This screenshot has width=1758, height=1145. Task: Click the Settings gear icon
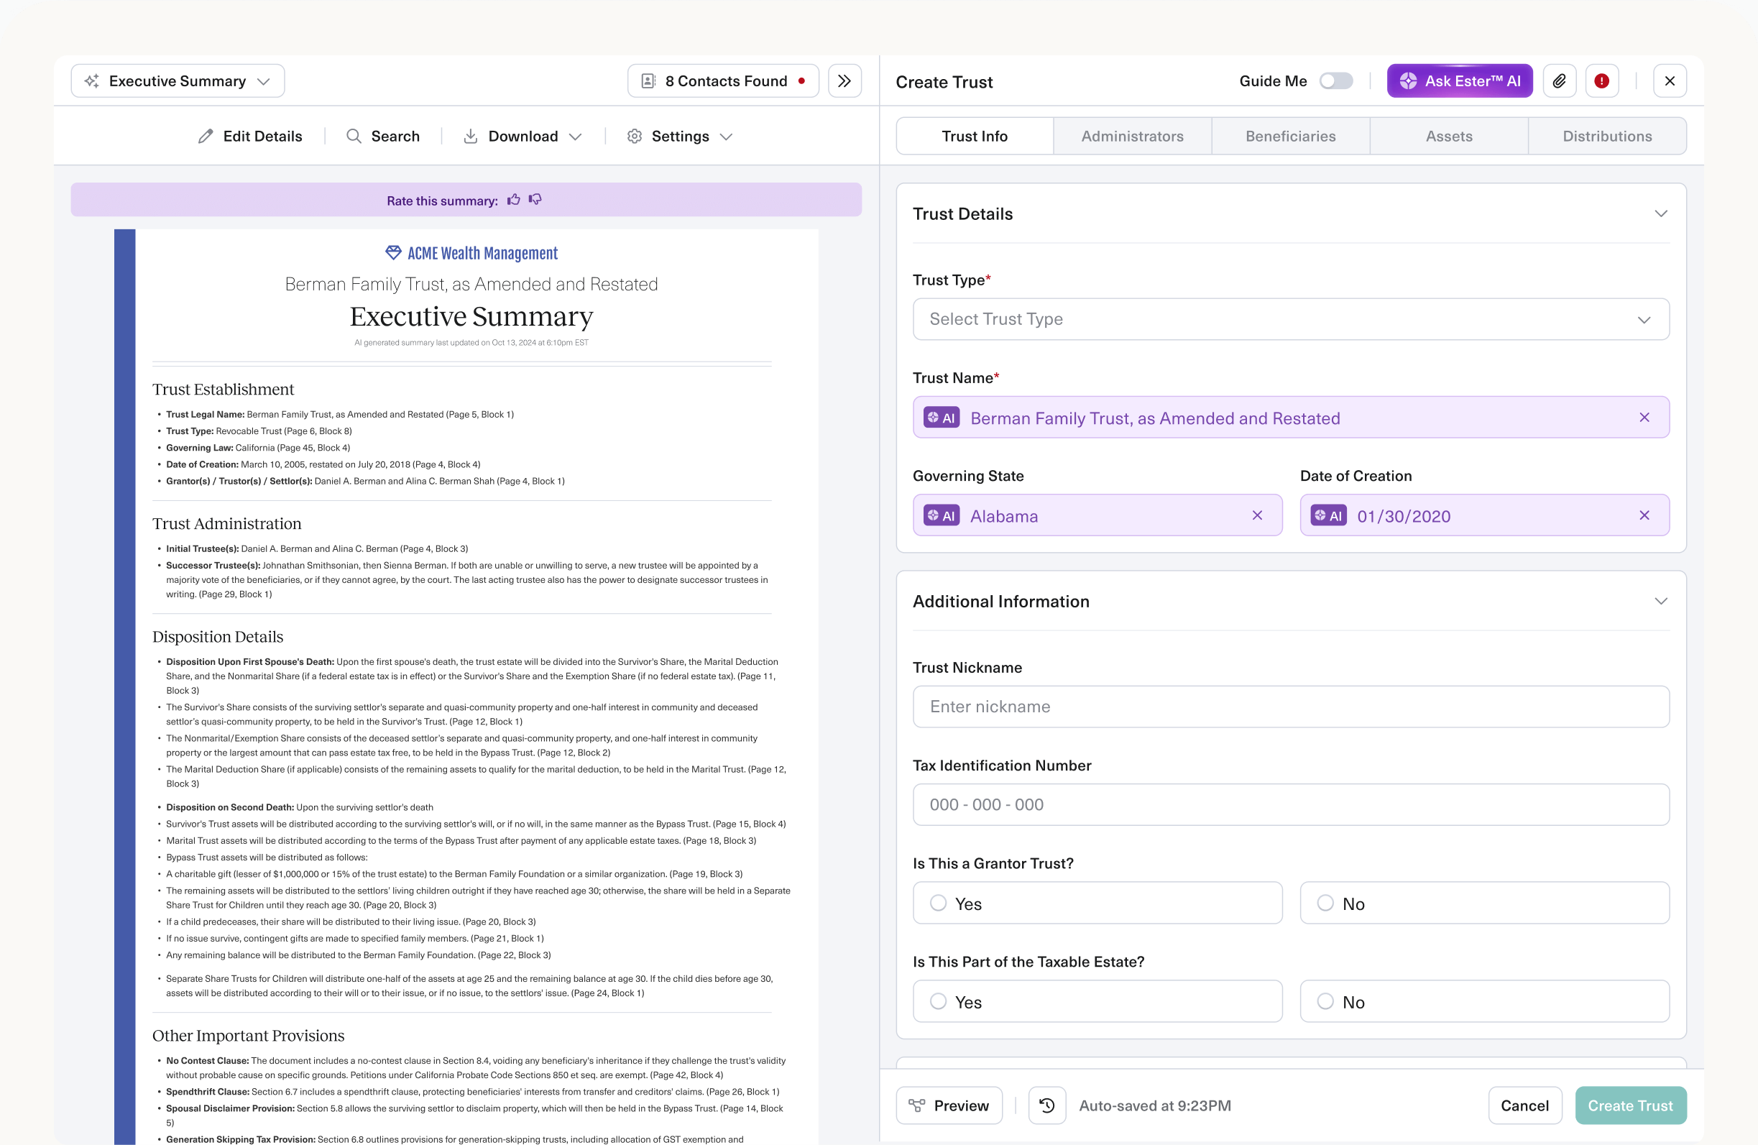[634, 136]
